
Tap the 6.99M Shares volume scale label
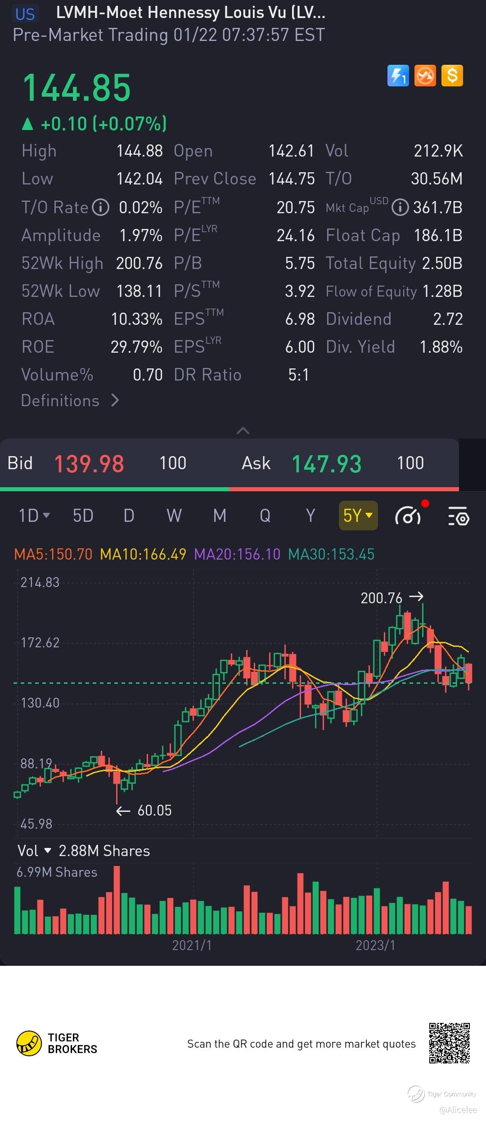pyautogui.click(x=57, y=872)
